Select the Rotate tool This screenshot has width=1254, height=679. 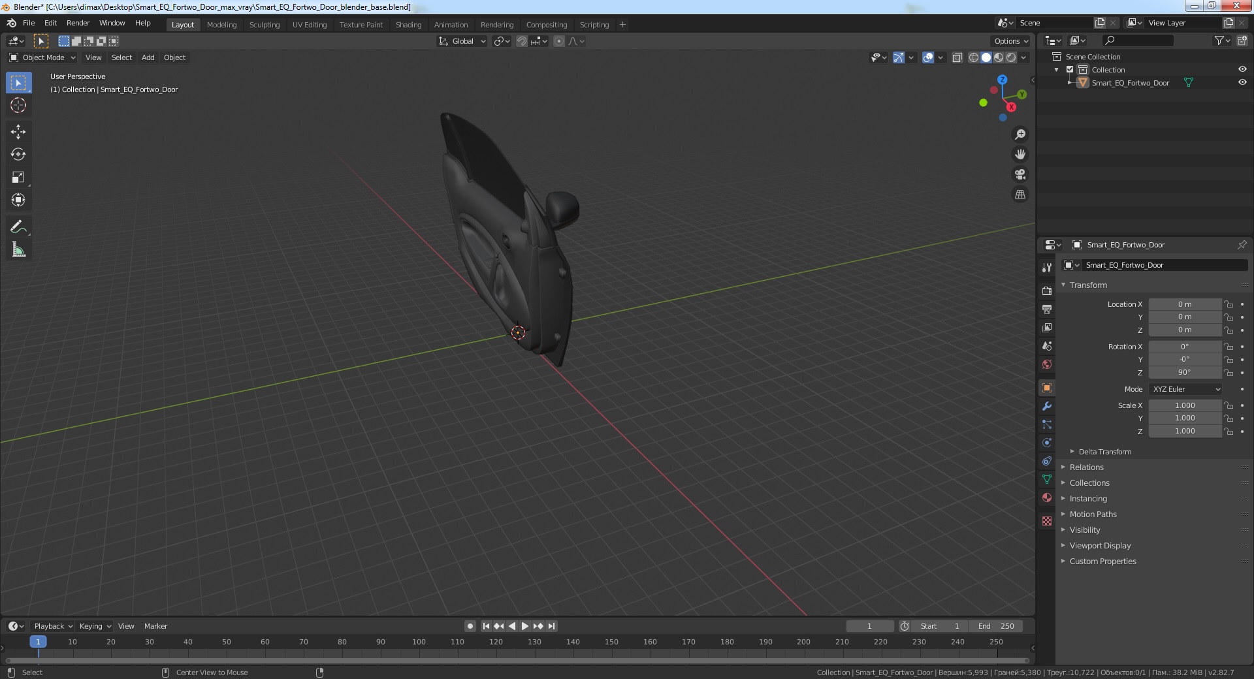[x=18, y=155]
